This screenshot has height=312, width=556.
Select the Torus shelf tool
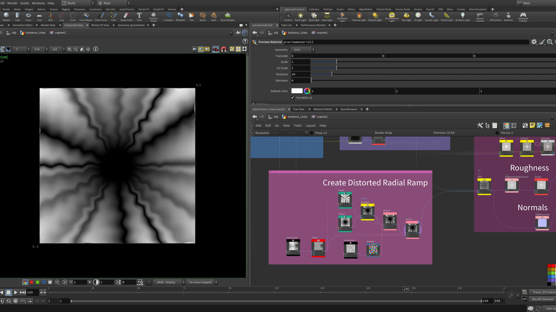[28, 17]
